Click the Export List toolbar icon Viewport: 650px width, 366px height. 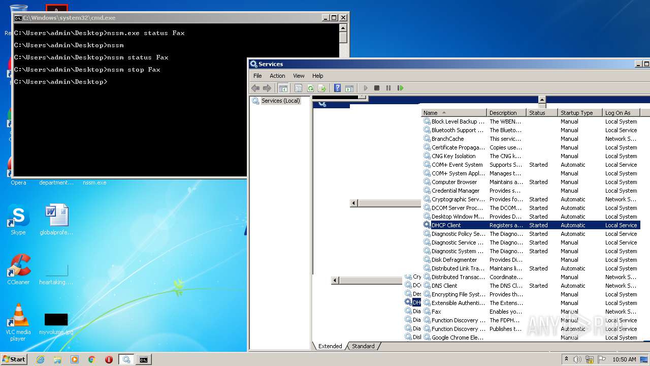point(321,88)
